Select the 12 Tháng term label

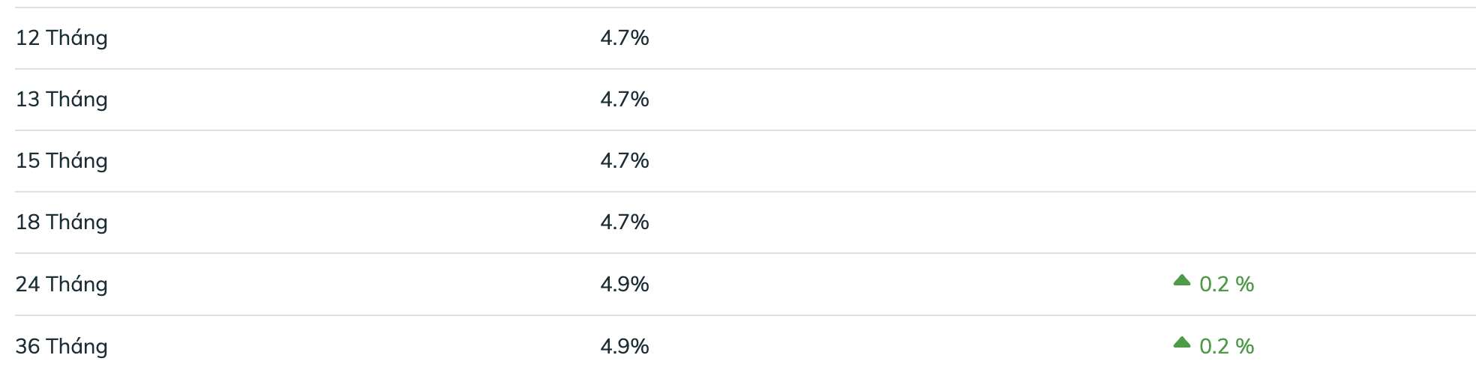pos(61,38)
